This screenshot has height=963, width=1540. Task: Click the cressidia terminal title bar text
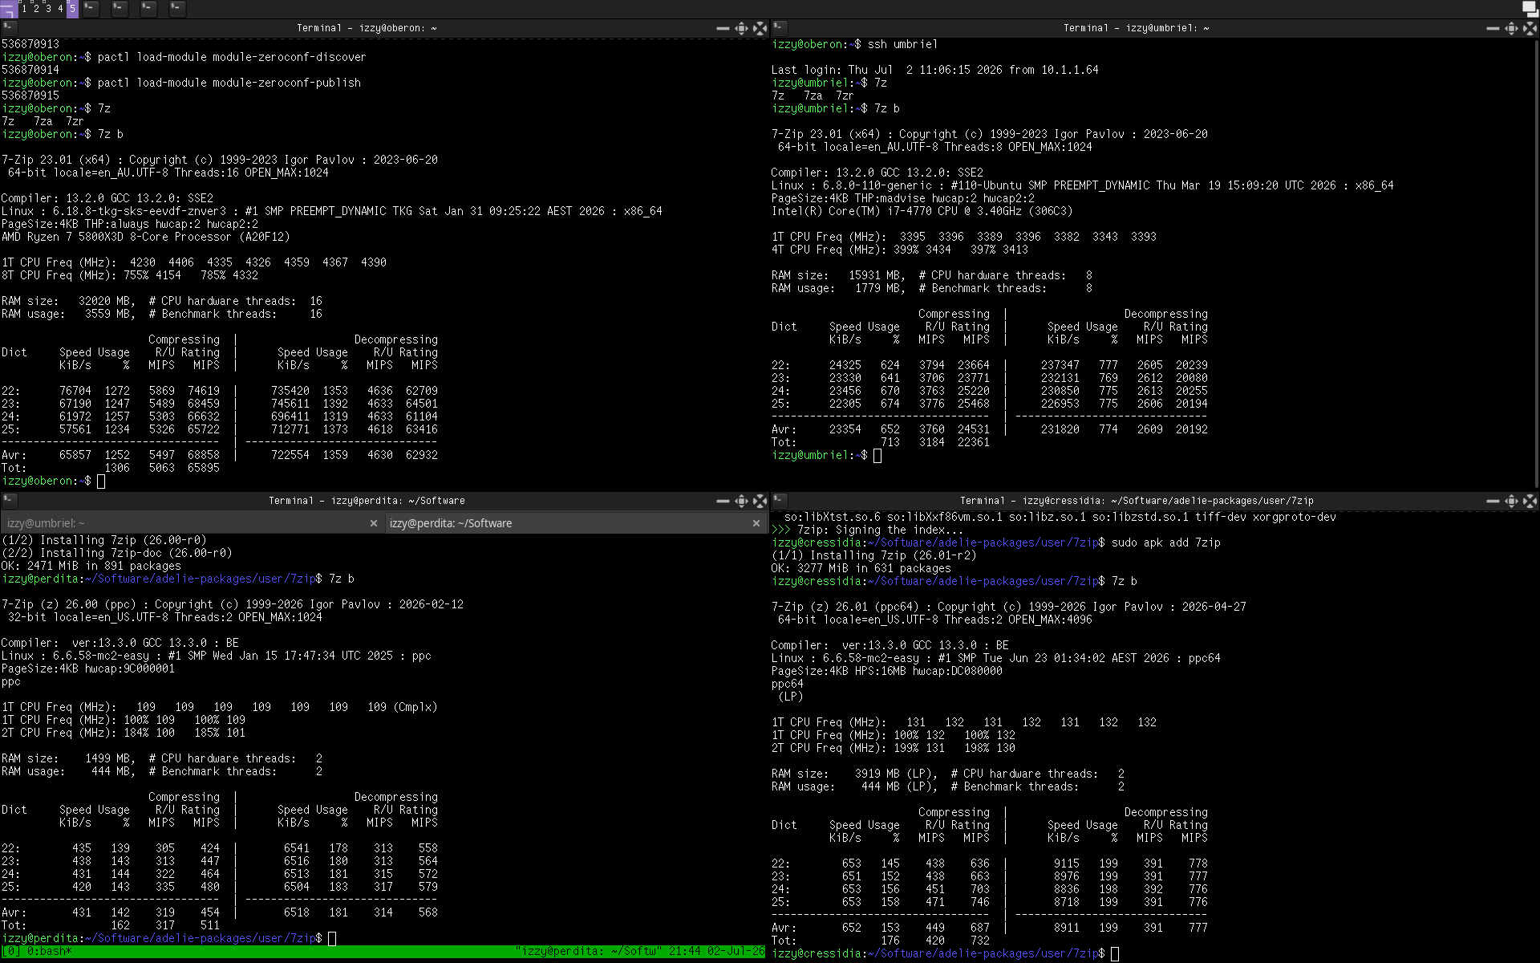click(x=1136, y=501)
